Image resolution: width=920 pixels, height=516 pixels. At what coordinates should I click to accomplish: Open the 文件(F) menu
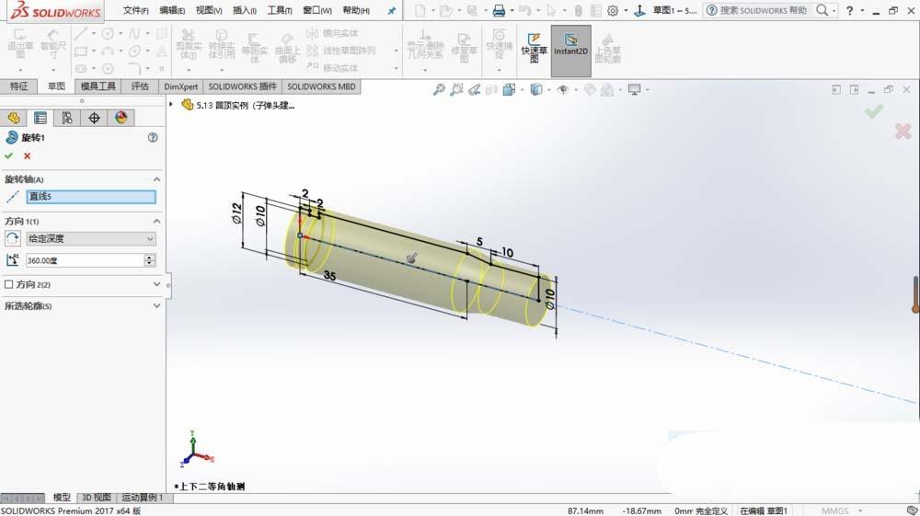pos(135,10)
